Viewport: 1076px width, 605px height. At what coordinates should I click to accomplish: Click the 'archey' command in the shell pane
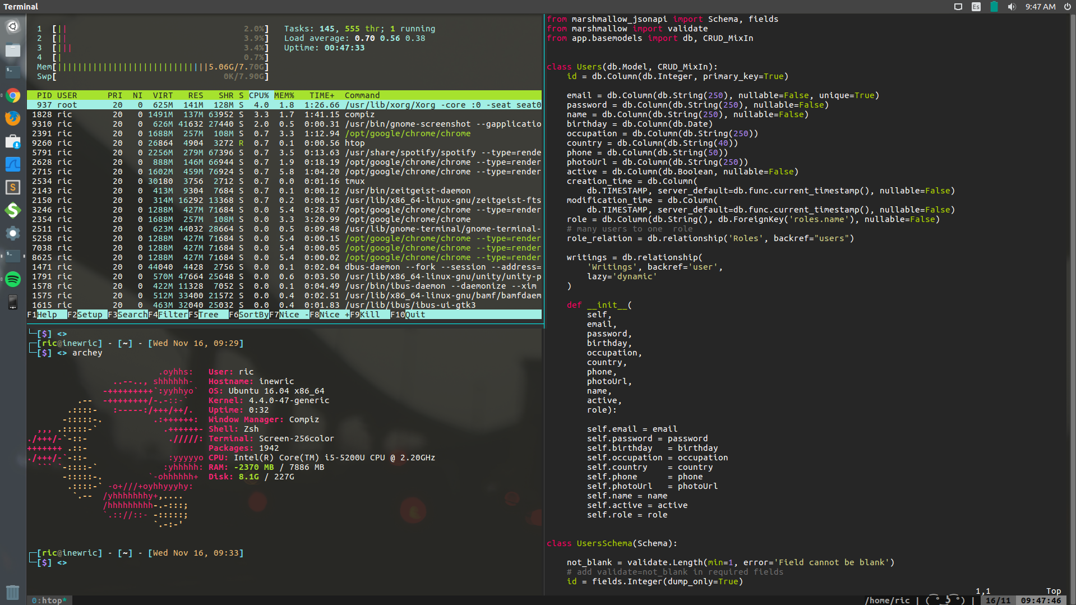click(x=87, y=353)
